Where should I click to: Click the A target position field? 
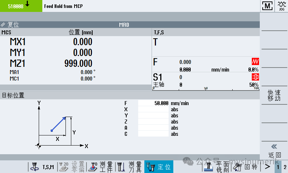point(153,128)
